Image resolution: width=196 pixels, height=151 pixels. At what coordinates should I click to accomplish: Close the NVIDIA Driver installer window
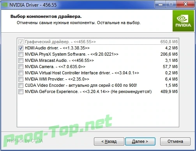tap(185, 5)
